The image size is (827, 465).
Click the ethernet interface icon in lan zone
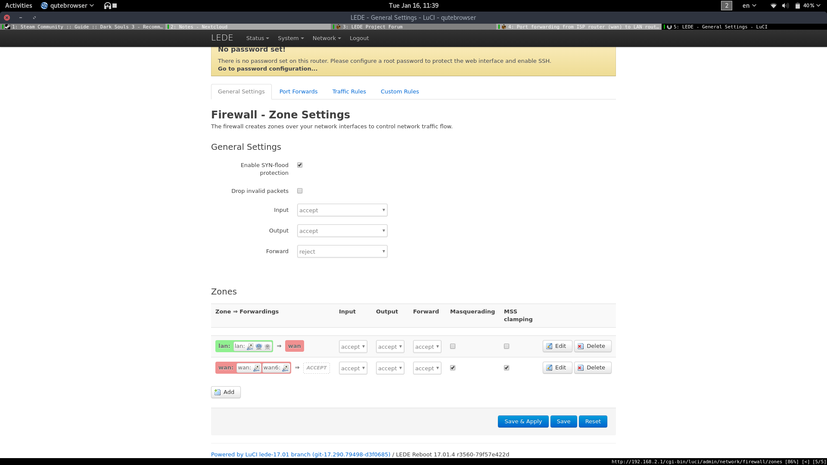click(x=250, y=346)
